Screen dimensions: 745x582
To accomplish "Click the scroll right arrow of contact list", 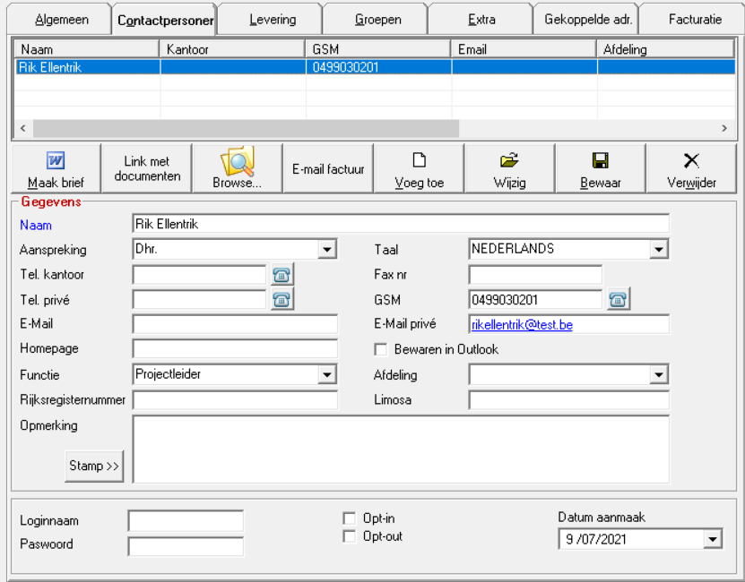I will [x=724, y=128].
